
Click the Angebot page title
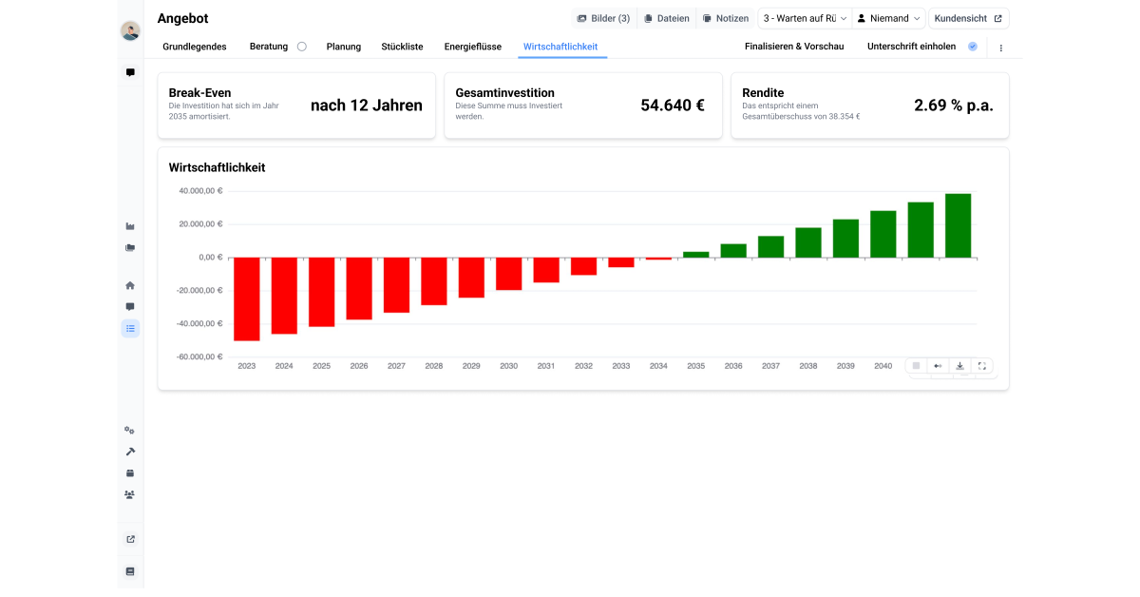[182, 18]
